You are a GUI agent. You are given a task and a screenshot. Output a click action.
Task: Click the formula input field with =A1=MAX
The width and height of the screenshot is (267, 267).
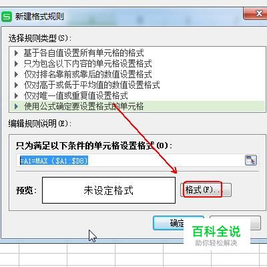tap(130, 160)
